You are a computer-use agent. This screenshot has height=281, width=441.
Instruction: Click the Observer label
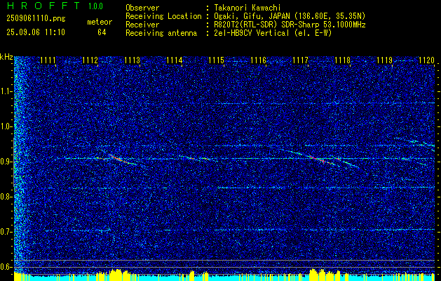142,8
